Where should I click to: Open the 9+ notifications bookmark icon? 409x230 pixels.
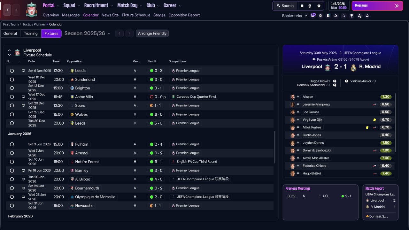313,15
